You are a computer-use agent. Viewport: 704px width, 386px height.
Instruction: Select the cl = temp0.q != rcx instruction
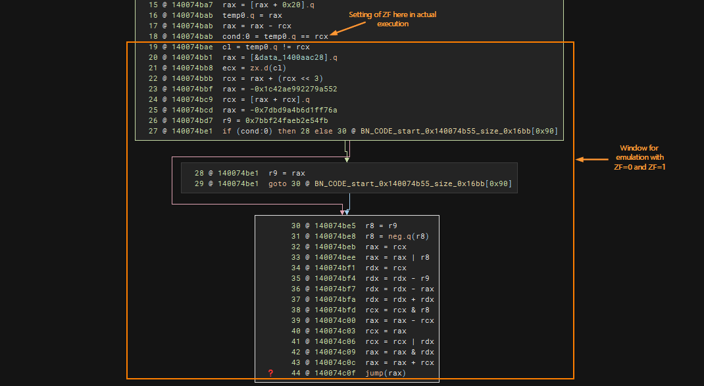coord(266,47)
